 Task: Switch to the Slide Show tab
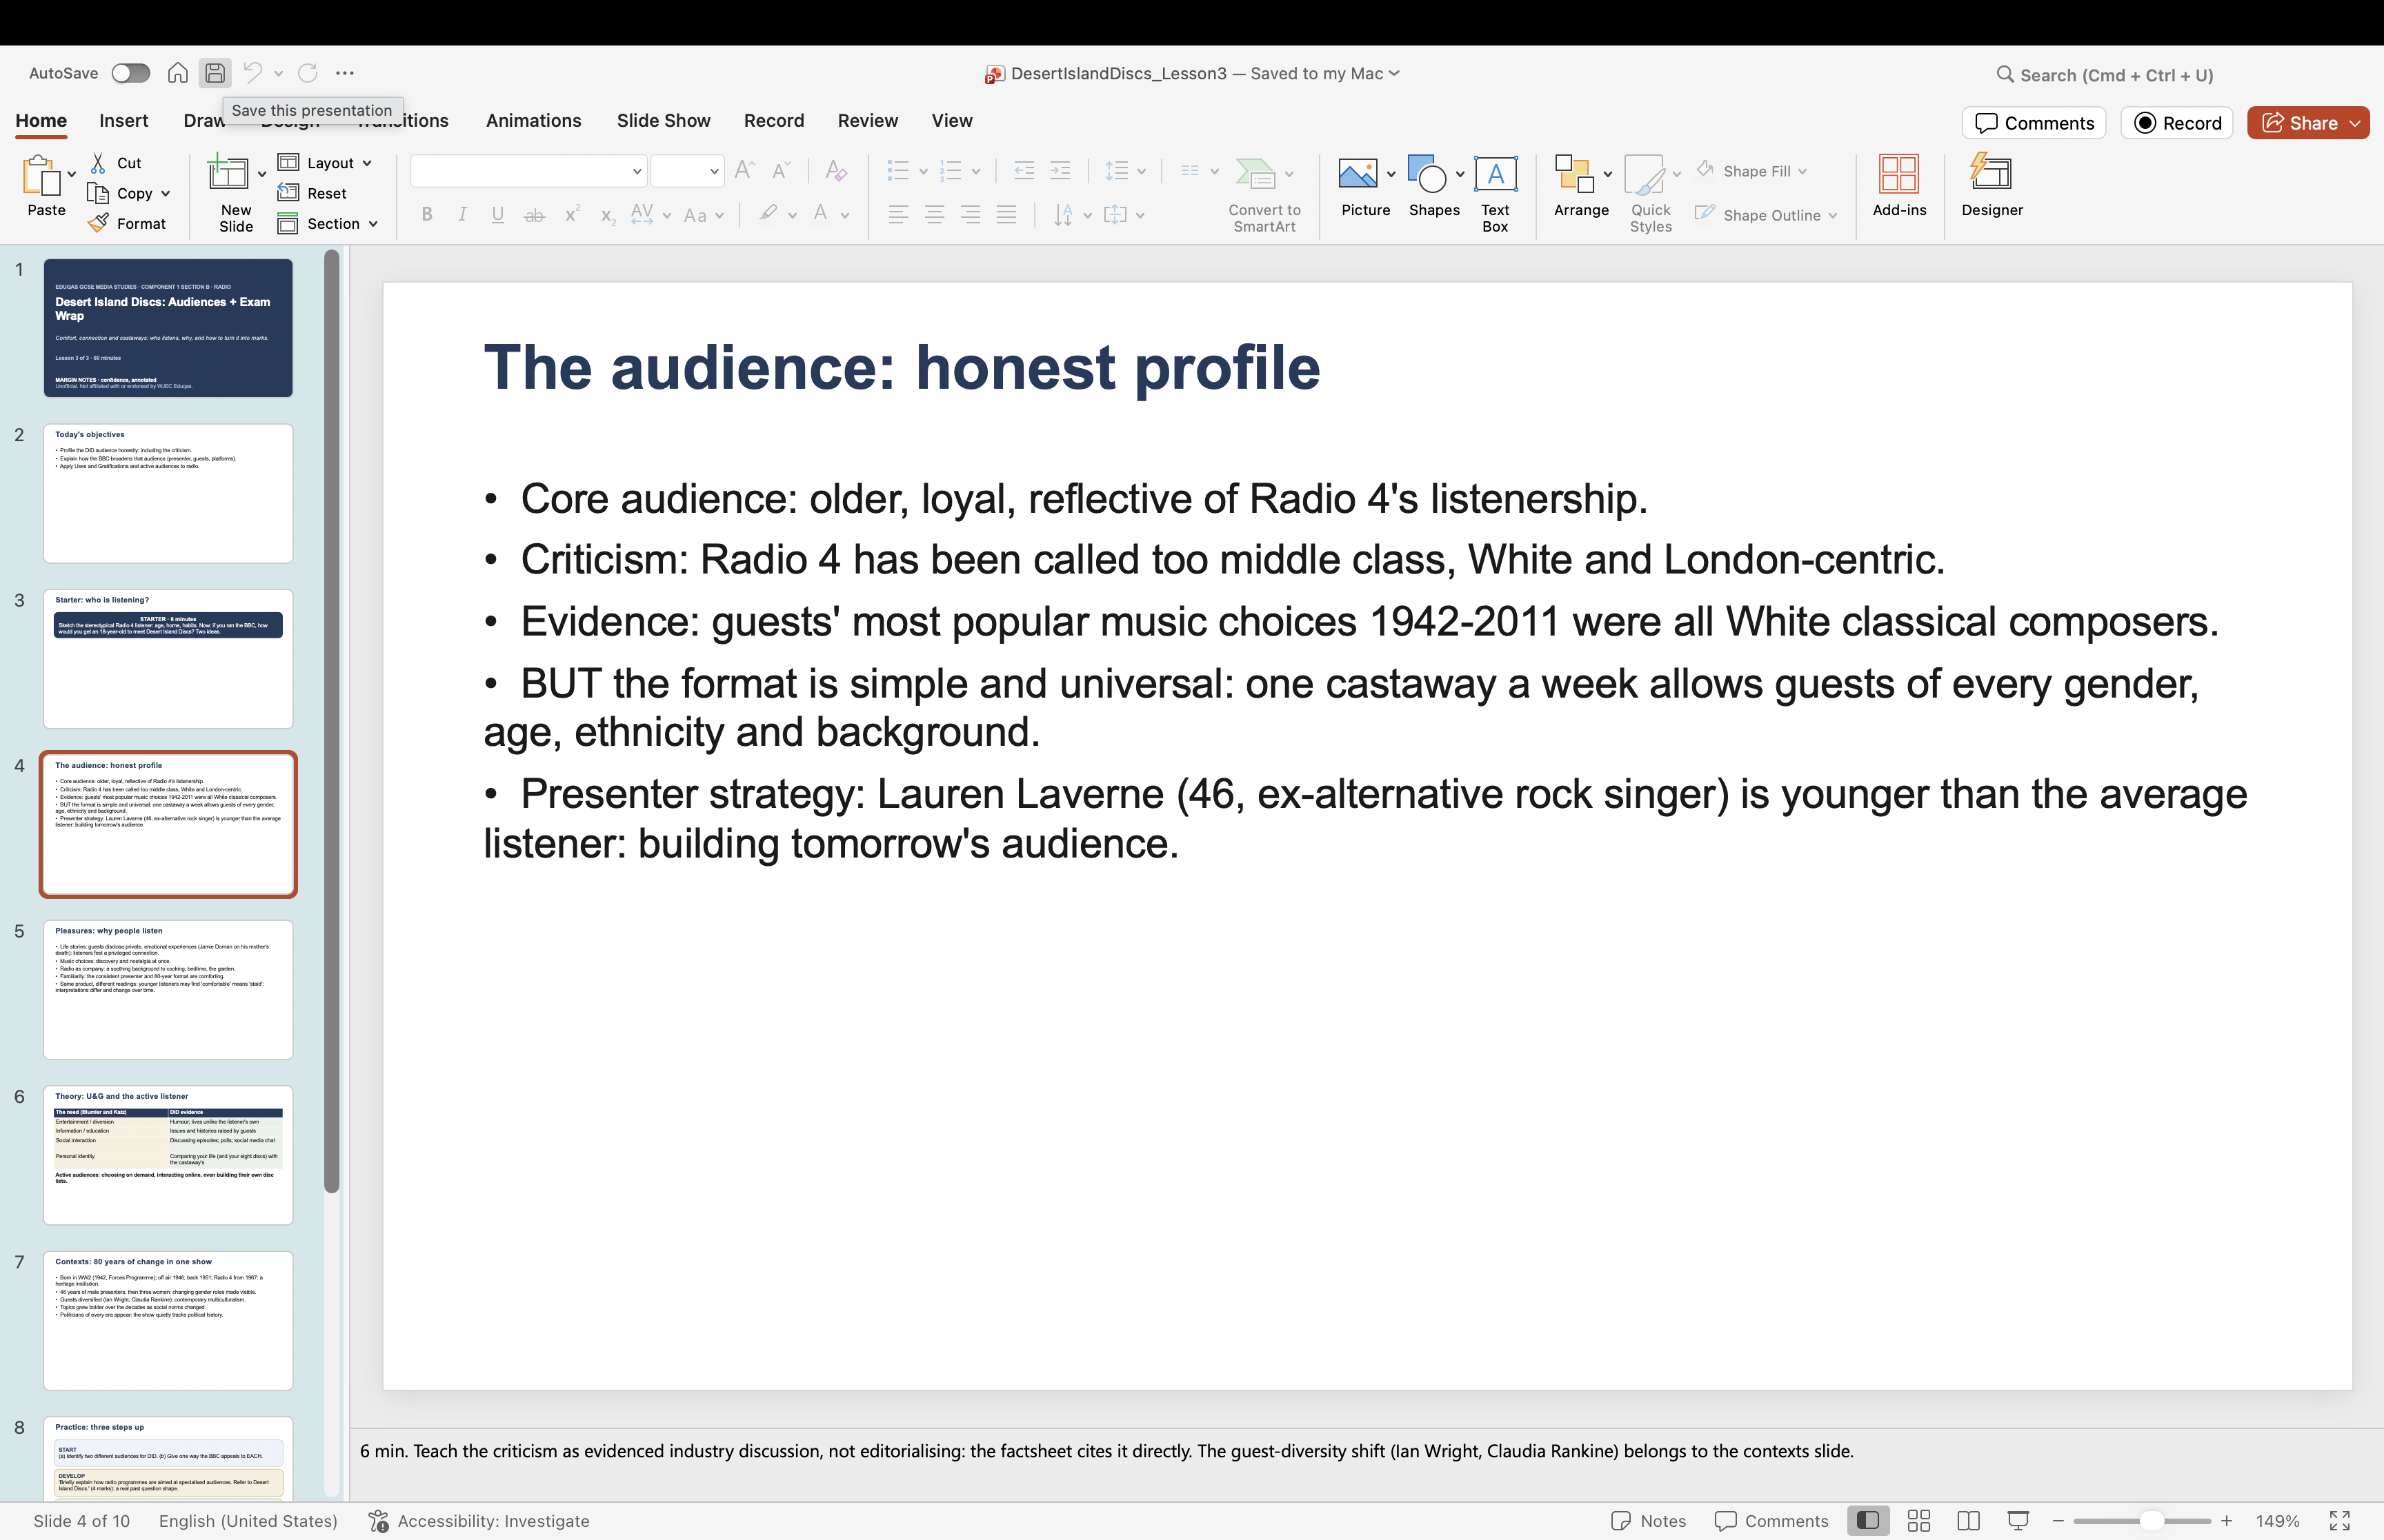664,121
